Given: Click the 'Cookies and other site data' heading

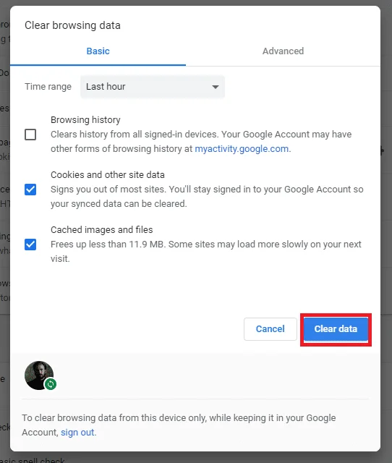Looking at the screenshot, I should [108, 175].
